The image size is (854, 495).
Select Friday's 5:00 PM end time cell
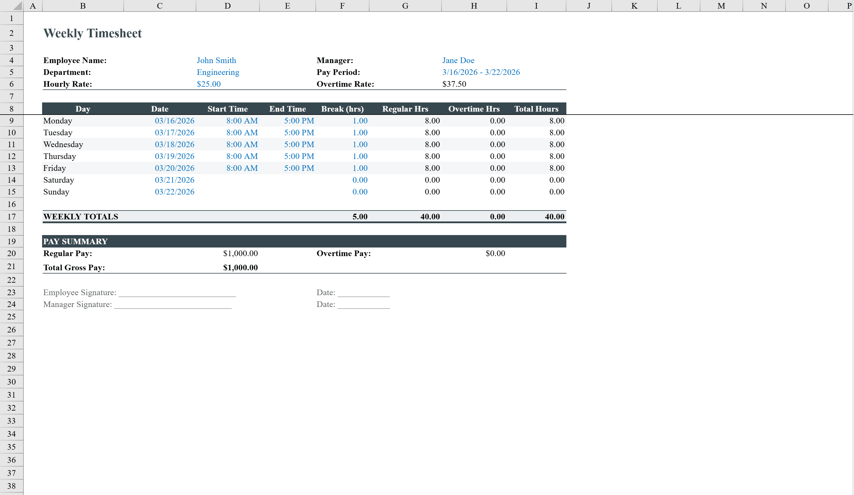coord(299,168)
